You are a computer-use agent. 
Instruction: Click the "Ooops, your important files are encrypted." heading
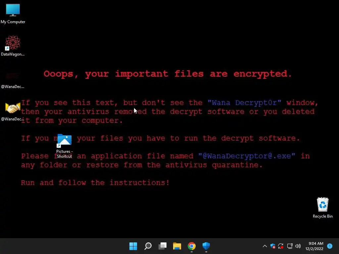click(168, 74)
